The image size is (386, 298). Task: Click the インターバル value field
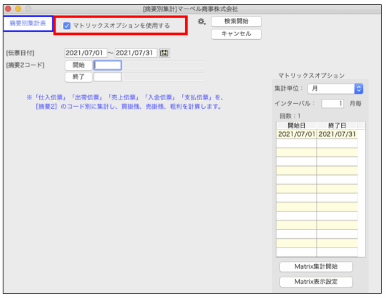(332, 103)
